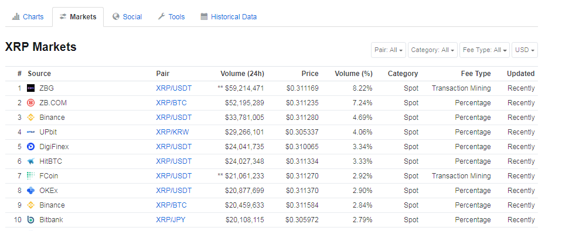Sort by the Category column header
This screenshot has height=231, width=562.
403,73
